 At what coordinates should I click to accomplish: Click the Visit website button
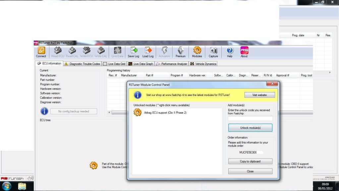(259, 95)
